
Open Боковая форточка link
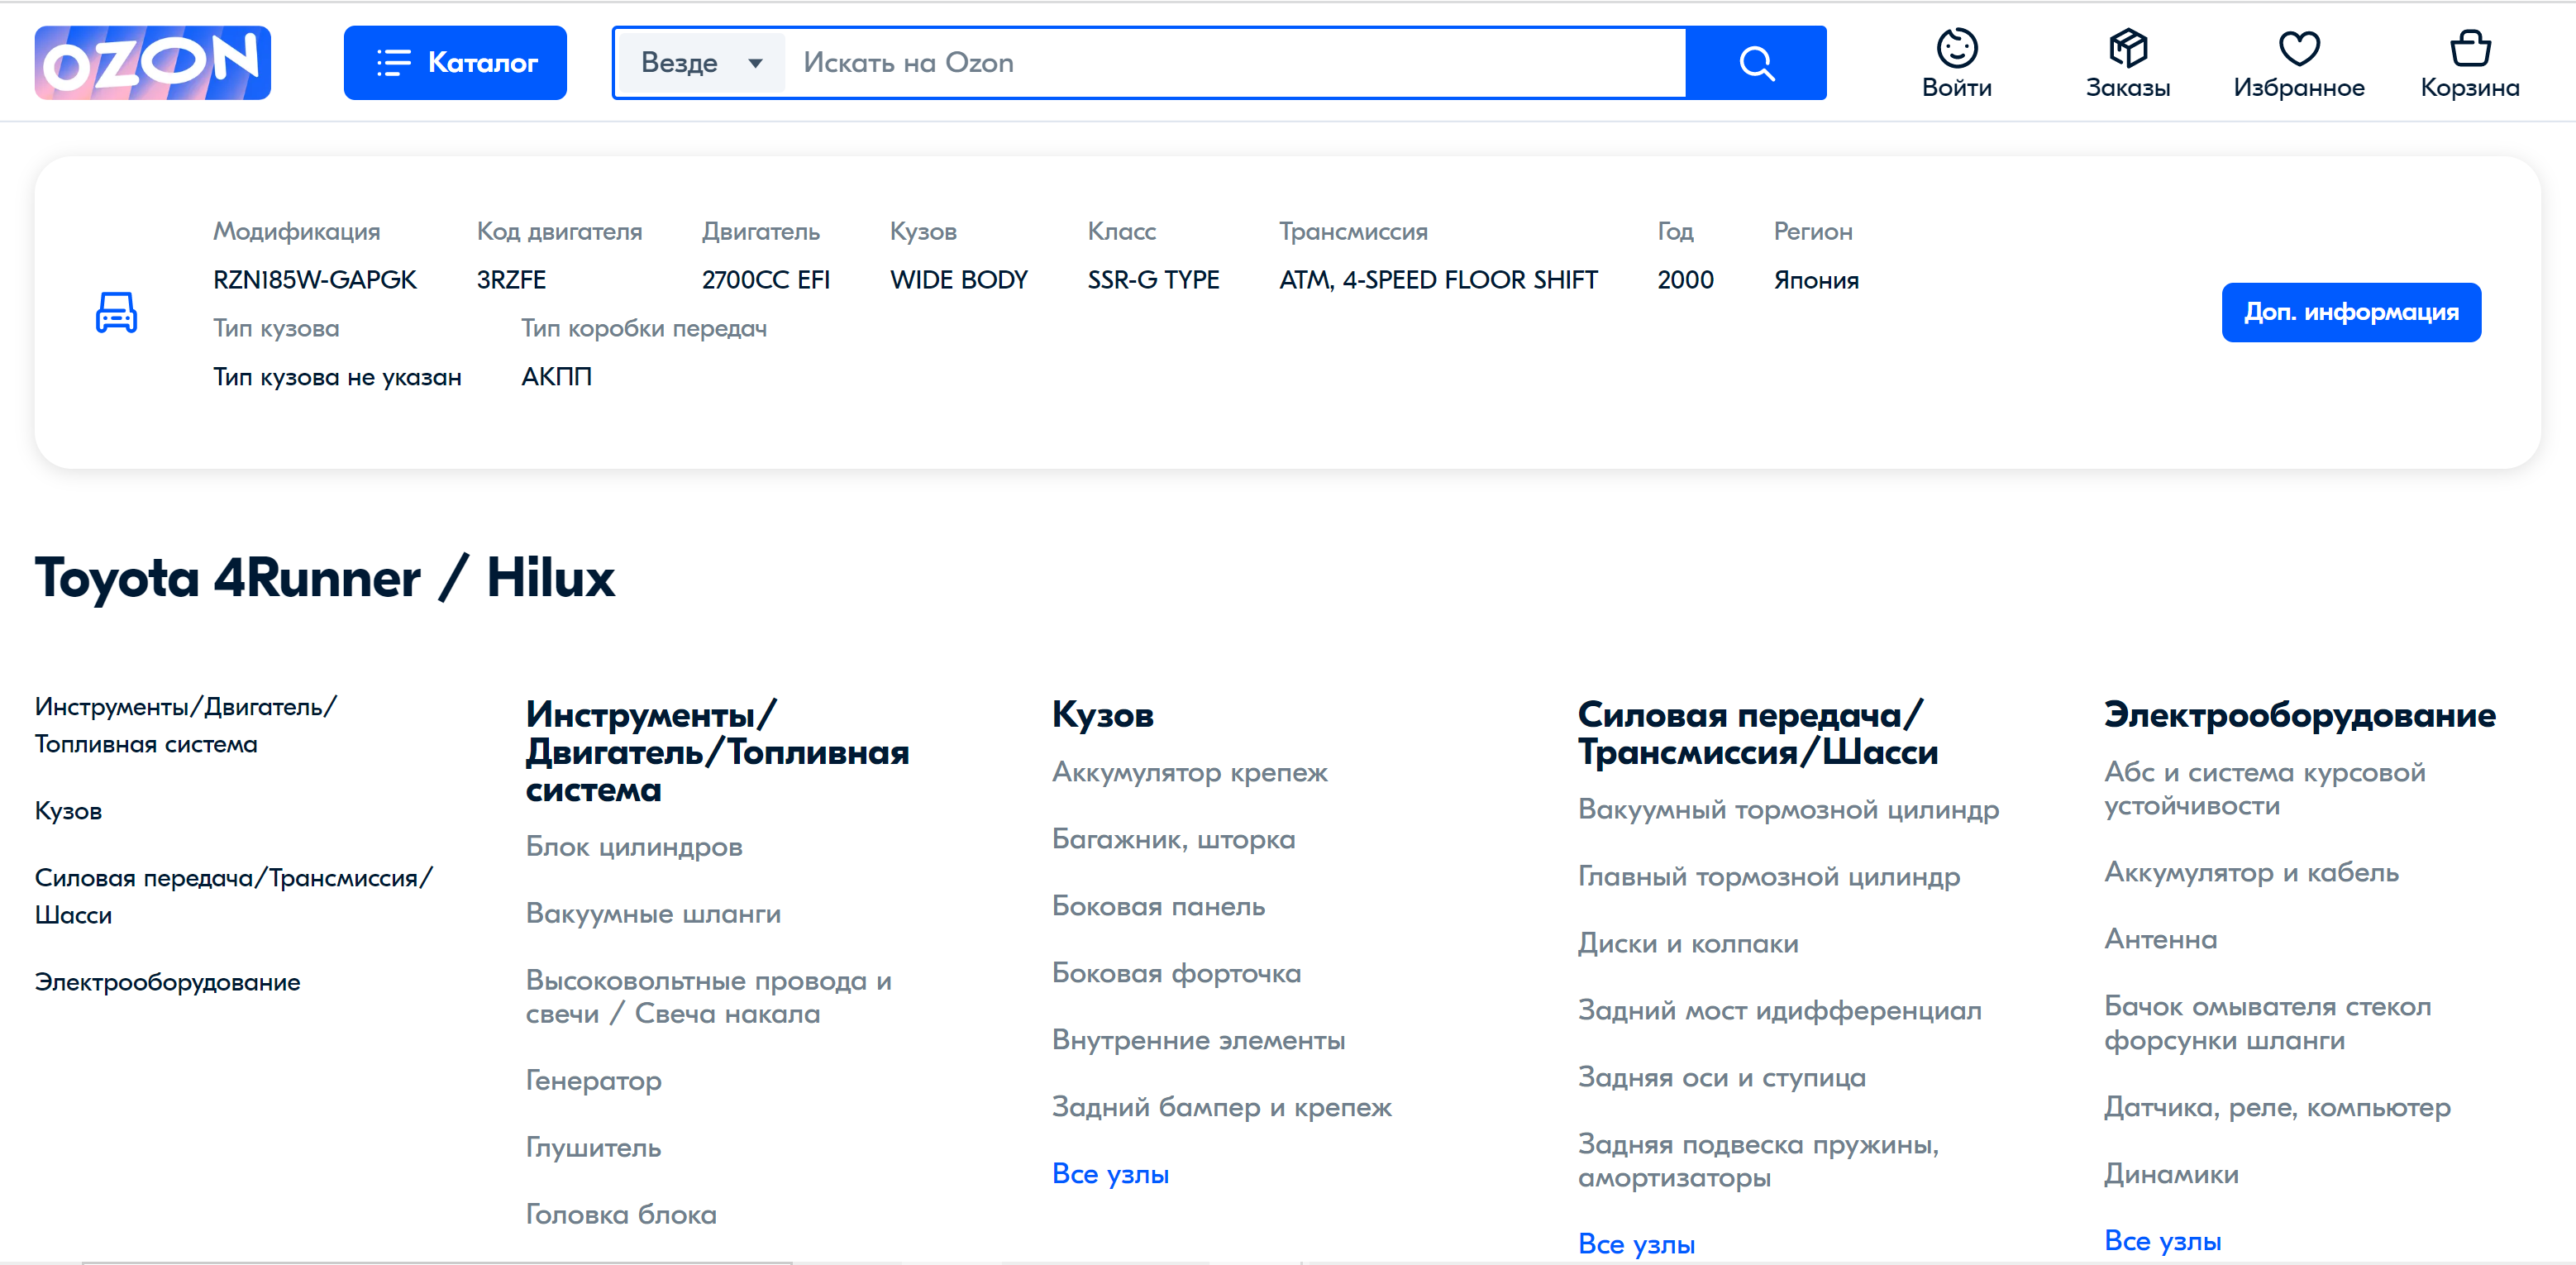click(1176, 974)
